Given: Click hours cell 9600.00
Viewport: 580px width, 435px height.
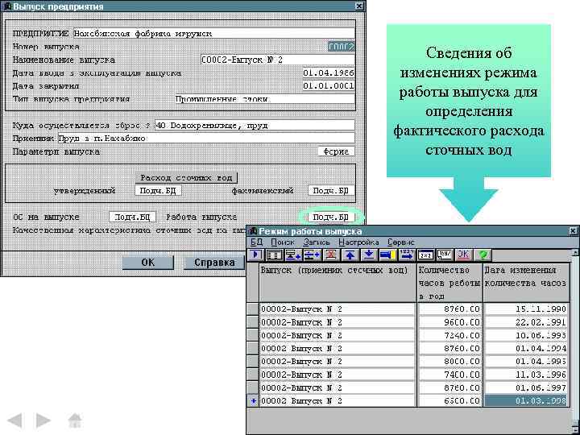Looking at the screenshot, I should [x=449, y=322].
